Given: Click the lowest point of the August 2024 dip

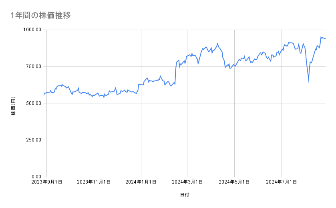Looking at the screenshot, I should pos(308,80).
